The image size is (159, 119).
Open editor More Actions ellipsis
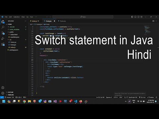pos(156,21)
